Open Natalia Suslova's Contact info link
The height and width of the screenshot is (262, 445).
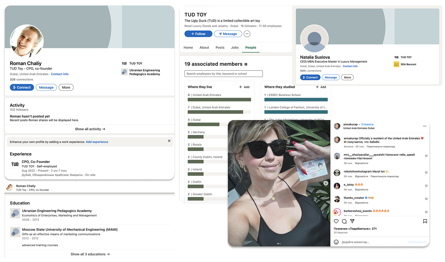tap(350, 66)
